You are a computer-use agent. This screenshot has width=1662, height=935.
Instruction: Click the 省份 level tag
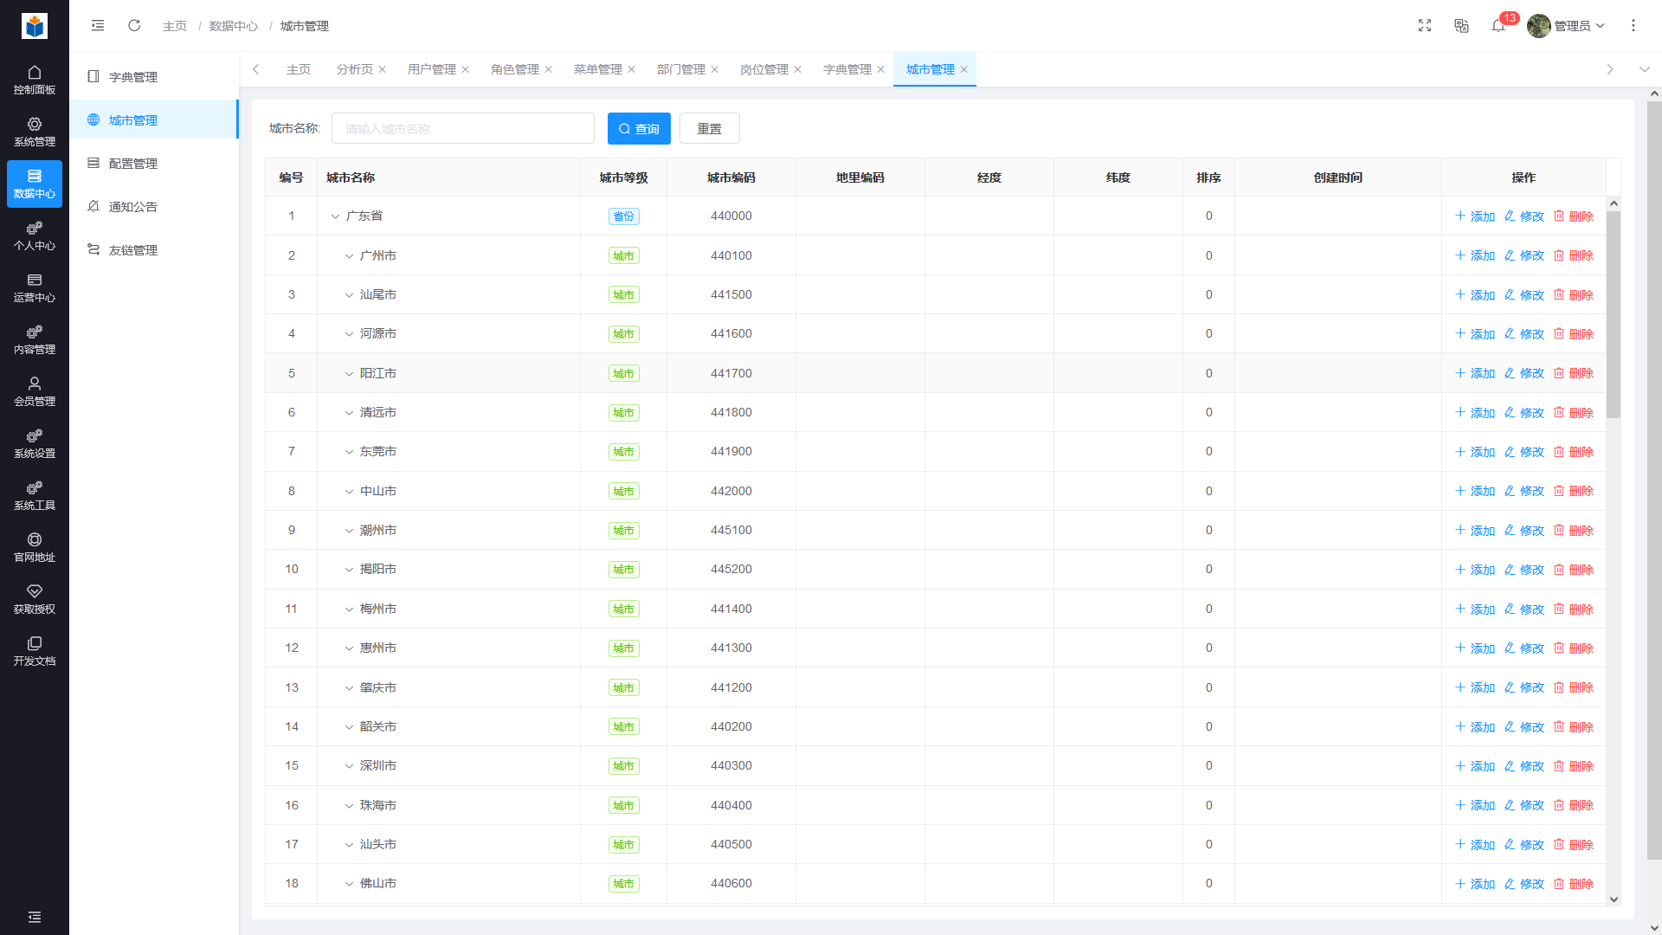coord(623,216)
